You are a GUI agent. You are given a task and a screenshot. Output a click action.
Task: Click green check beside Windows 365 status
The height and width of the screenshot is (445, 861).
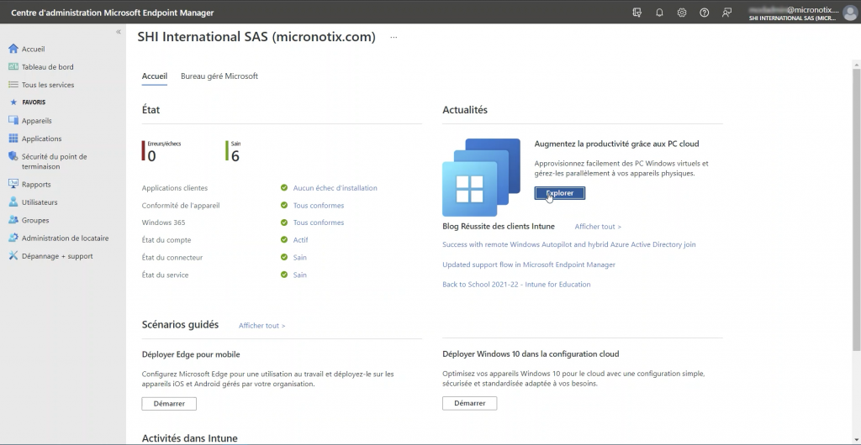pyautogui.click(x=284, y=222)
